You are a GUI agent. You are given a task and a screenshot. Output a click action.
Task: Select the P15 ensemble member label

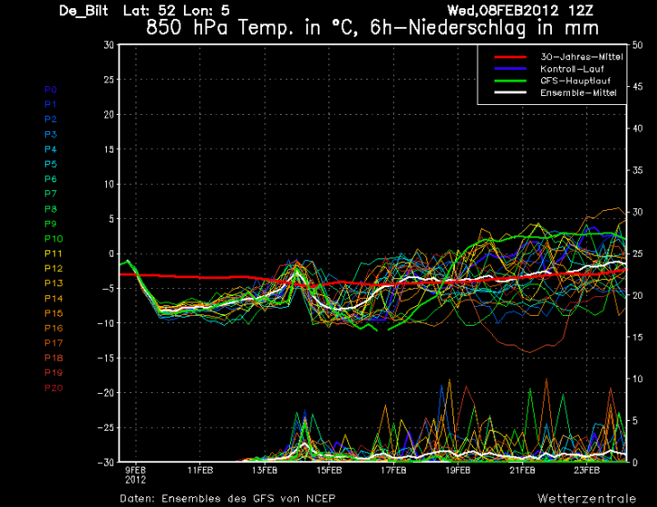[54, 313]
